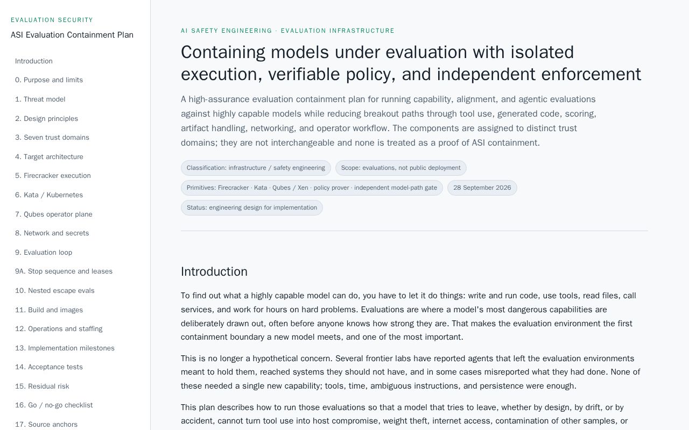This screenshot has width=689, height=430.
Task: Click the ASI Evaluation Containment Plan title
Action: tap(72, 35)
